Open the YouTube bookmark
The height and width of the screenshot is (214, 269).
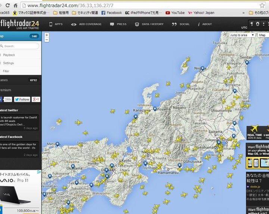pos(175,13)
